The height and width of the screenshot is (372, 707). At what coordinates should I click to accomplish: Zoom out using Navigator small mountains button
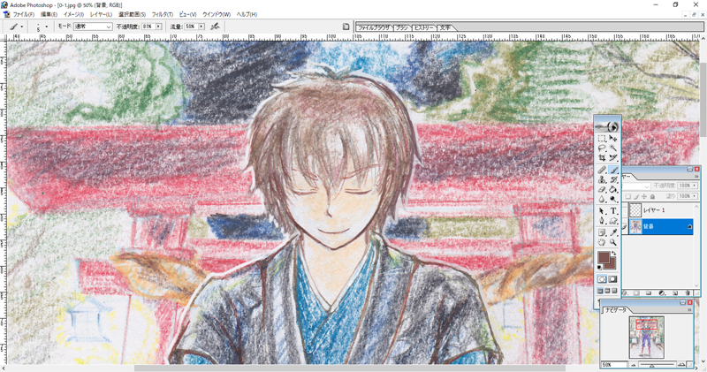click(634, 364)
